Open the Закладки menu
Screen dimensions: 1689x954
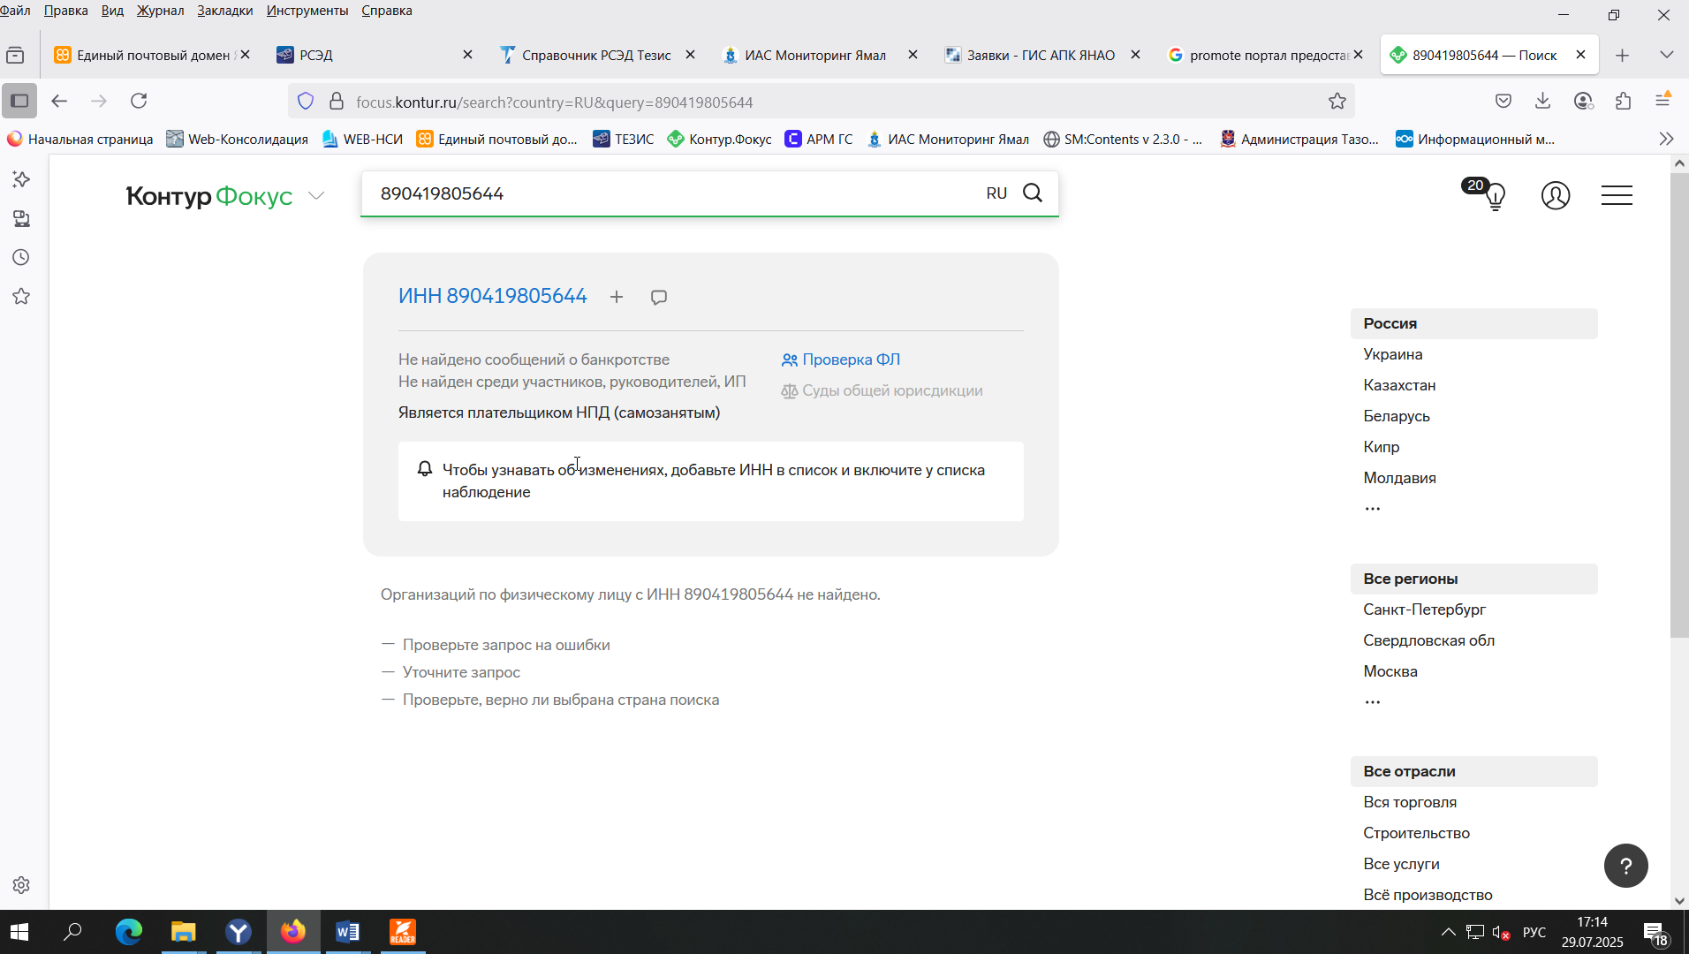click(224, 11)
